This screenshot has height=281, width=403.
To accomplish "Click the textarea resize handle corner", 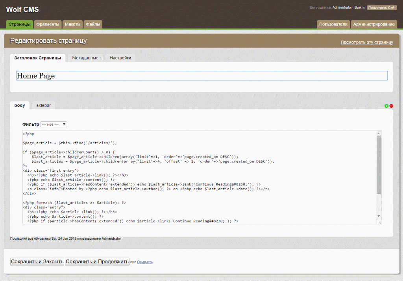I will tap(379, 222).
